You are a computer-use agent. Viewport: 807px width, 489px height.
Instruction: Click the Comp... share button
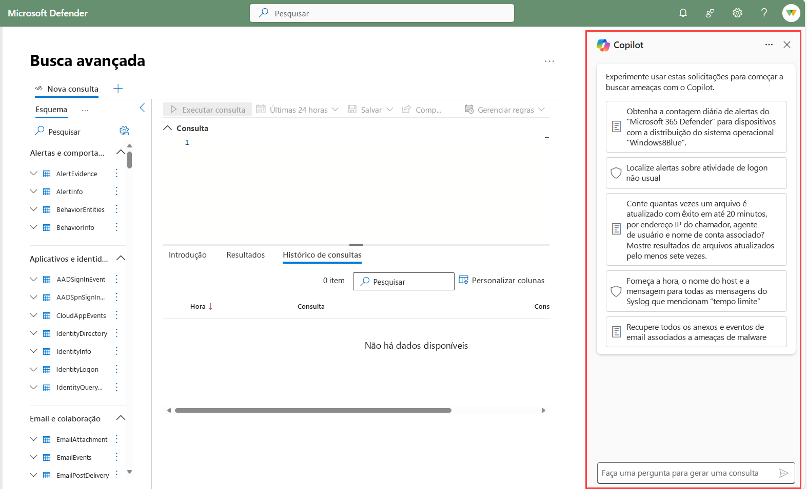click(x=421, y=110)
